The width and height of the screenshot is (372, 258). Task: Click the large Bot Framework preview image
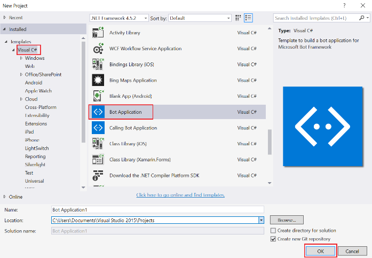(x=323, y=126)
